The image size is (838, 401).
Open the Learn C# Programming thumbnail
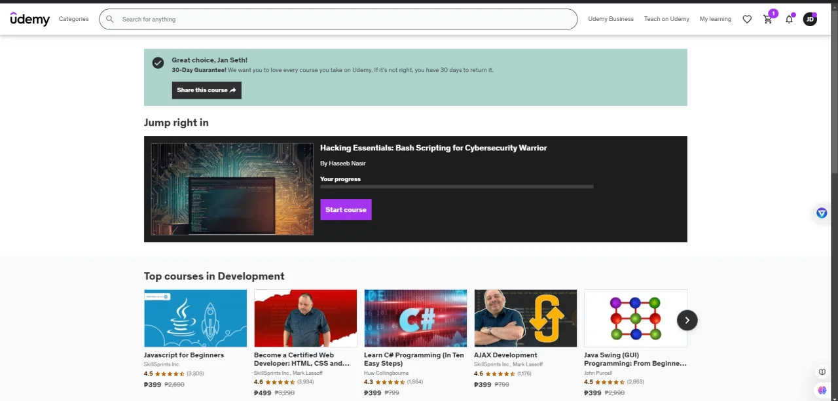click(415, 318)
